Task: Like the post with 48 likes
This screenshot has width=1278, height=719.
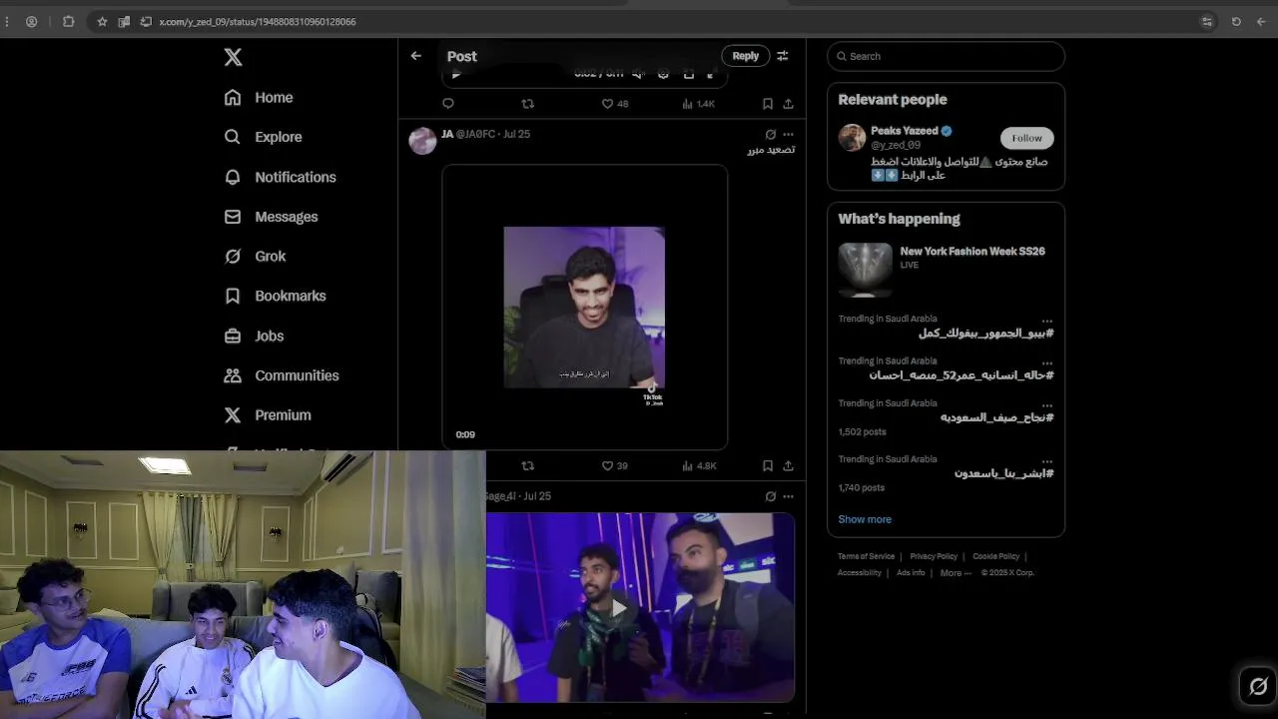Action: (614, 104)
